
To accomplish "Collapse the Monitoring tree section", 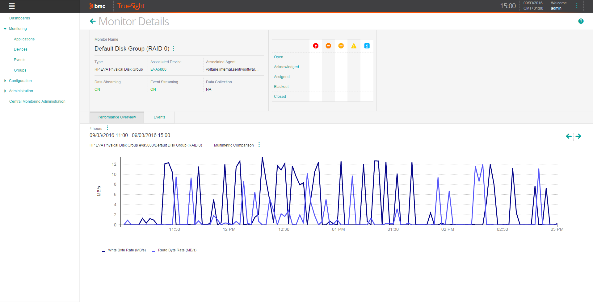I will point(5,29).
